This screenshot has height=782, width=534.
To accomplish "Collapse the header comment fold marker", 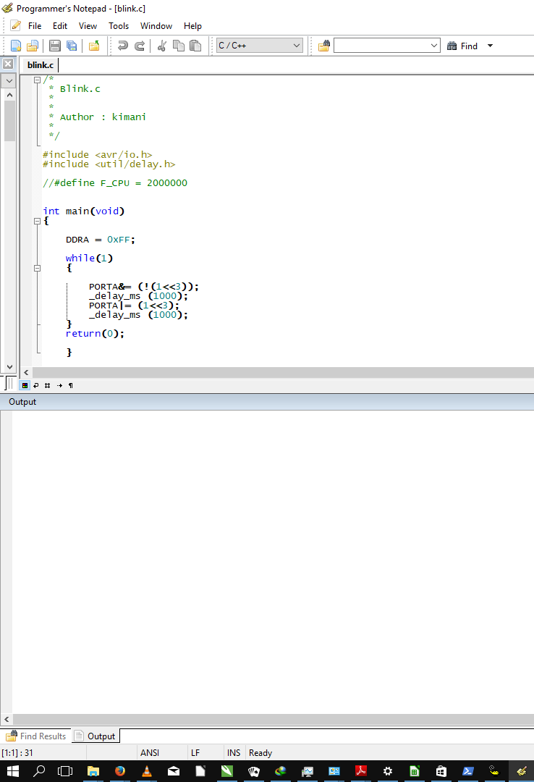I will [x=37, y=80].
